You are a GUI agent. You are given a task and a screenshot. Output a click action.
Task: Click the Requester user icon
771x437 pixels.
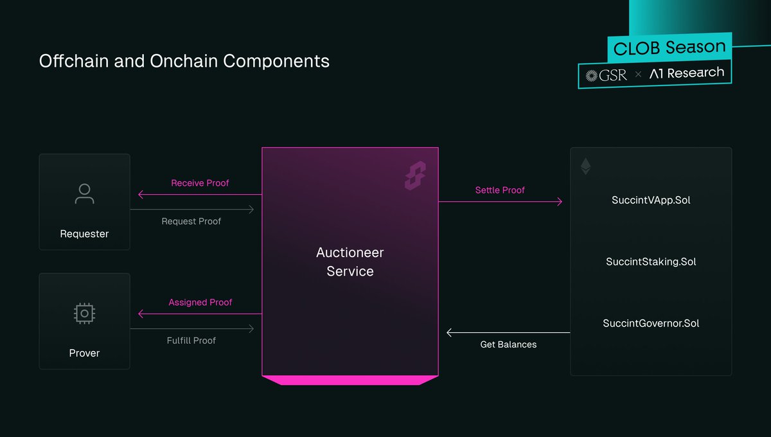(84, 193)
